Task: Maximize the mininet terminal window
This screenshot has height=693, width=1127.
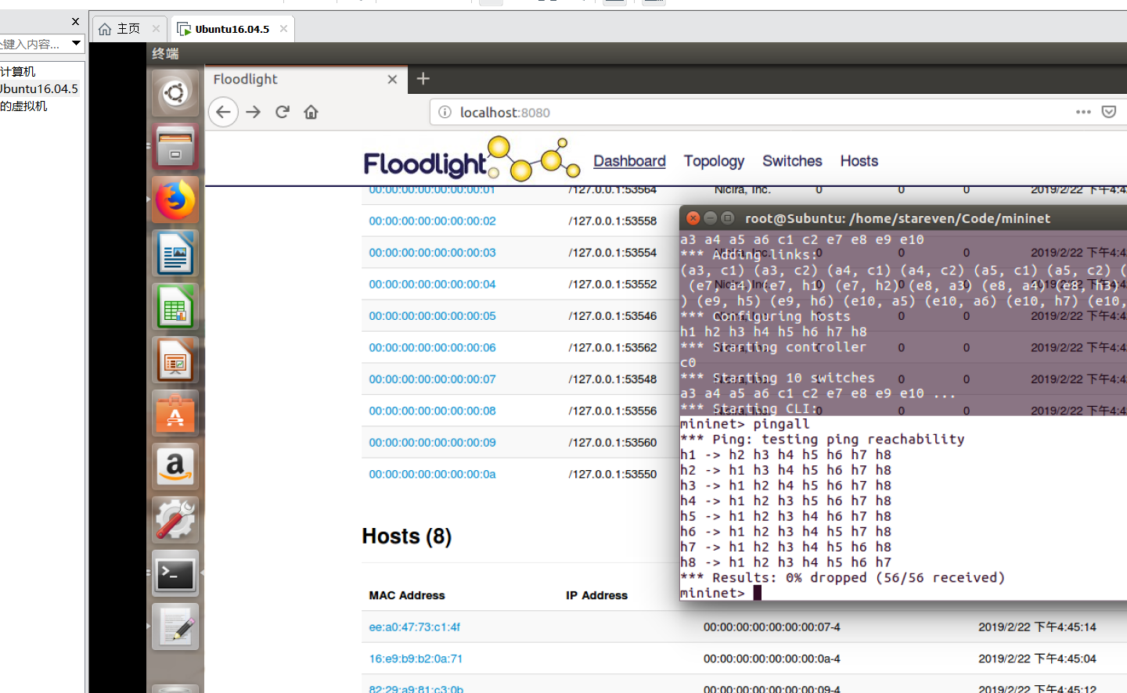Action: (727, 217)
